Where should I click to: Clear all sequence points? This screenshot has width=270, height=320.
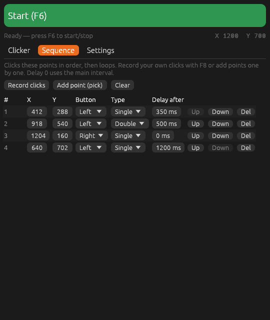pos(122,85)
